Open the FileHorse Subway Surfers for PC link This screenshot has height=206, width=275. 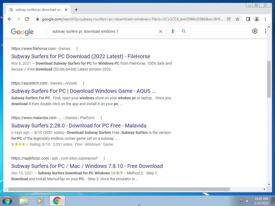click(x=81, y=56)
